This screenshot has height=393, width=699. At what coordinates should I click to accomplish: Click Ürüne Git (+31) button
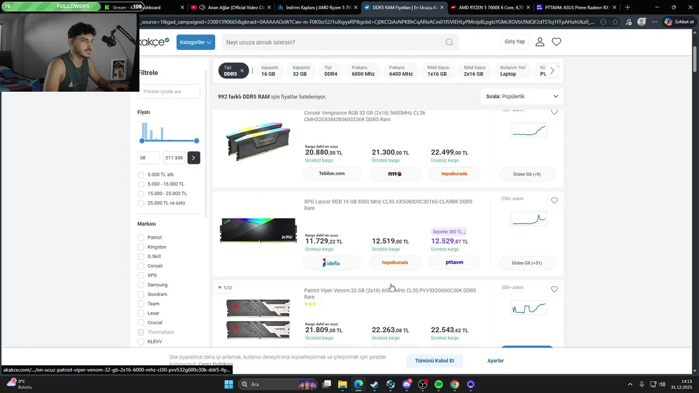527,263
